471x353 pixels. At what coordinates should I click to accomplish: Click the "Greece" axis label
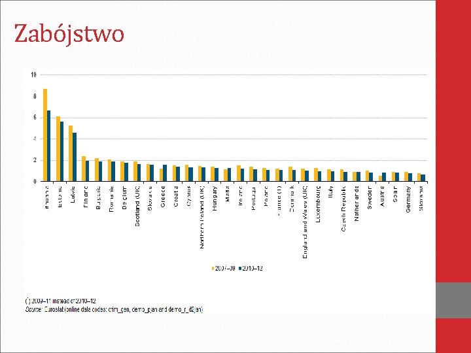[x=163, y=197]
